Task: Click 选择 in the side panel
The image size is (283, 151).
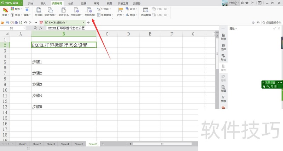Action: point(223,47)
